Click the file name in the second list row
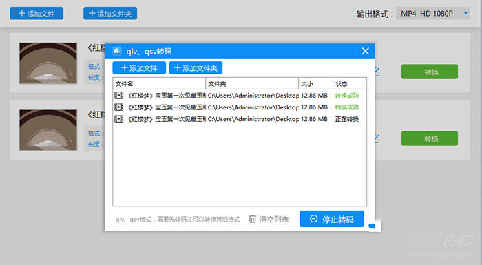The height and width of the screenshot is (265, 482). tap(167, 107)
